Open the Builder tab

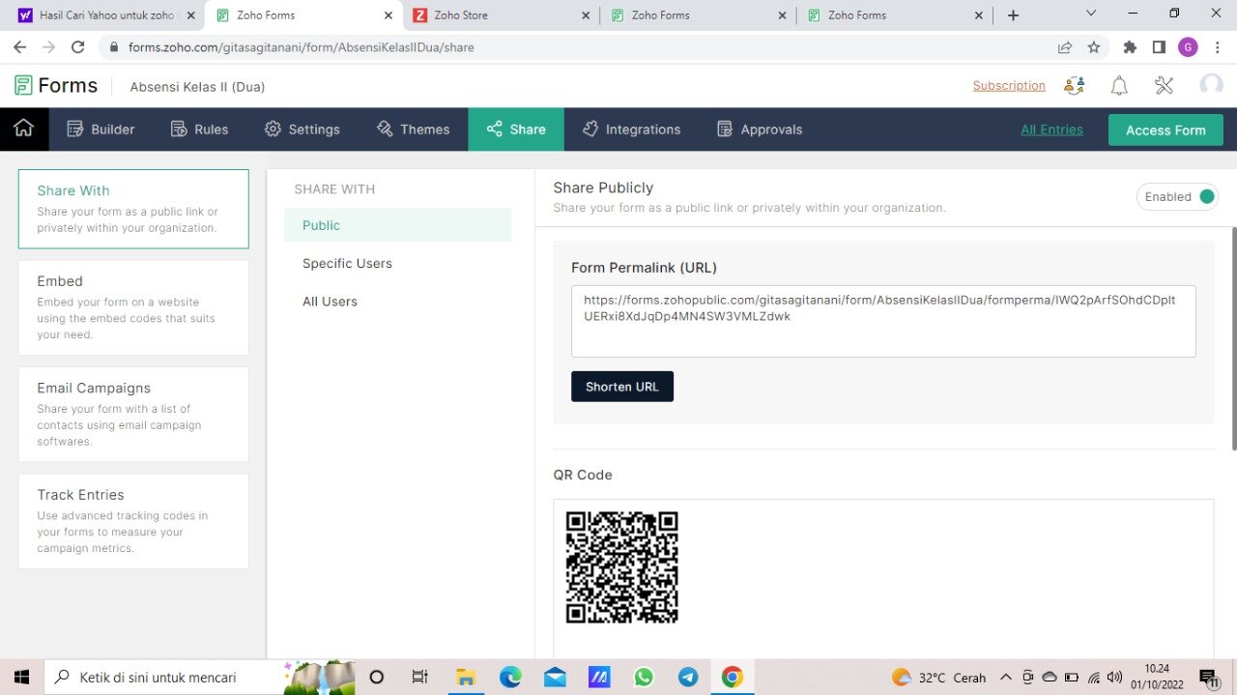click(x=101, y=130)
